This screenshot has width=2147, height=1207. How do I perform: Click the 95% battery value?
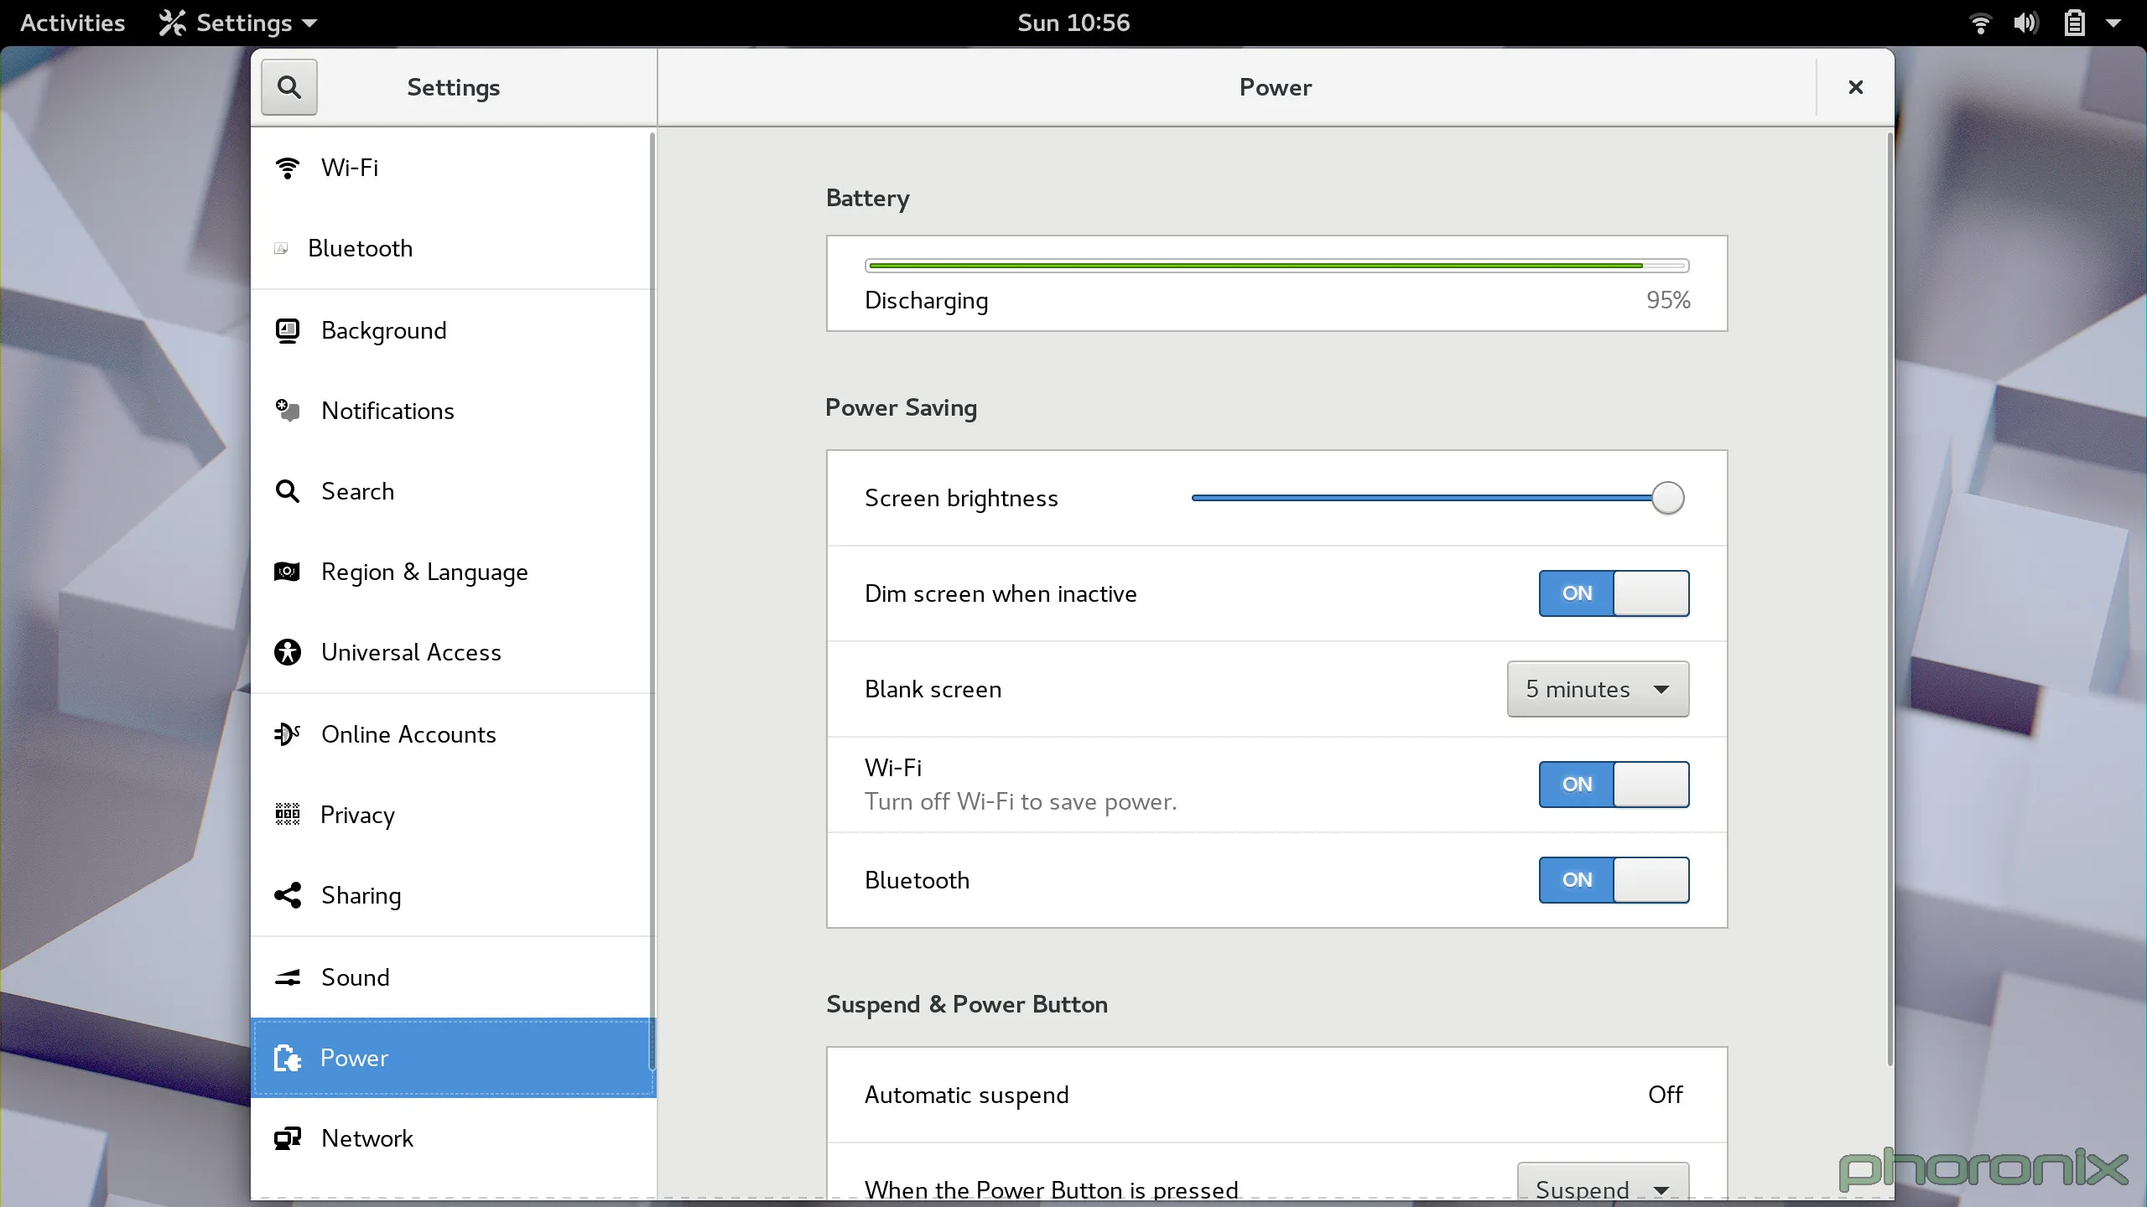[x=1667, y=300]
